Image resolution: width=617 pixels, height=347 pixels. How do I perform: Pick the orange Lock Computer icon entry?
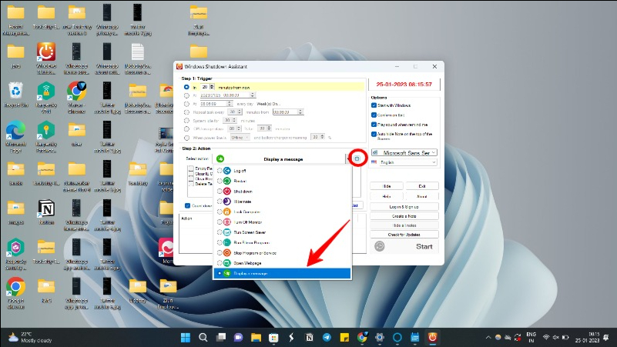tap(227, 212)
